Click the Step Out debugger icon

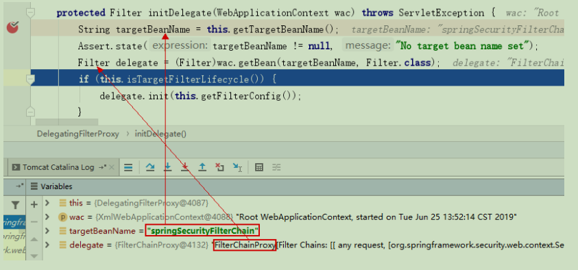tap(202, 168)
